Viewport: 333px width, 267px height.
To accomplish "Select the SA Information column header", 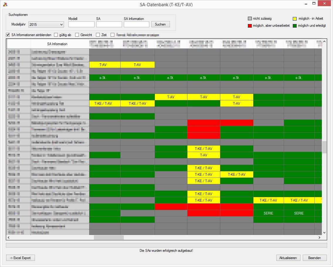I will 57,44.
